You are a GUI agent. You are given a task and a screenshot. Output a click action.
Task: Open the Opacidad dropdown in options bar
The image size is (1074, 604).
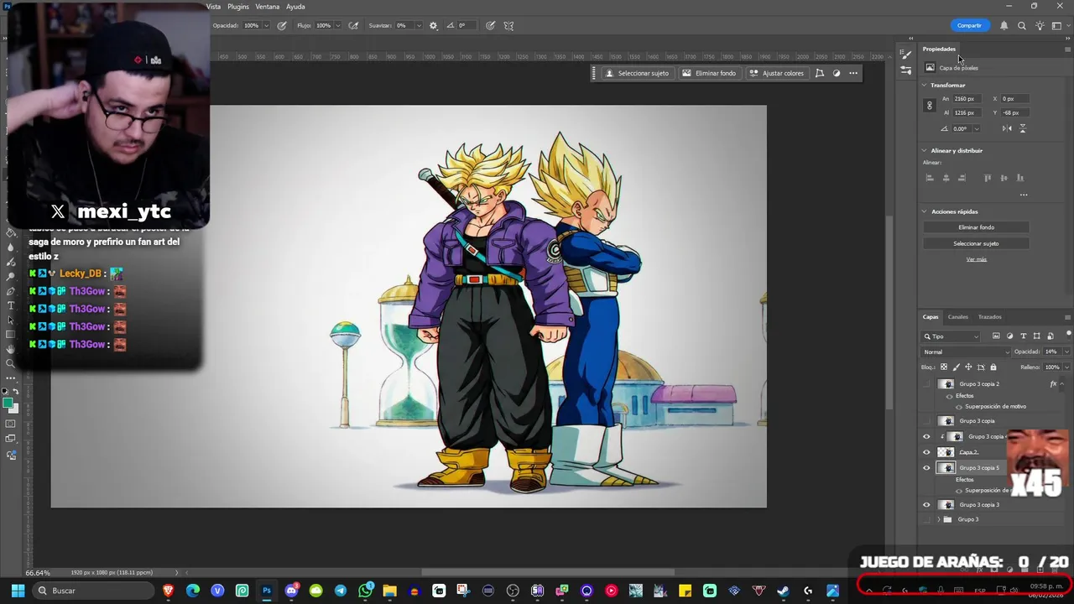pos(266,26)
